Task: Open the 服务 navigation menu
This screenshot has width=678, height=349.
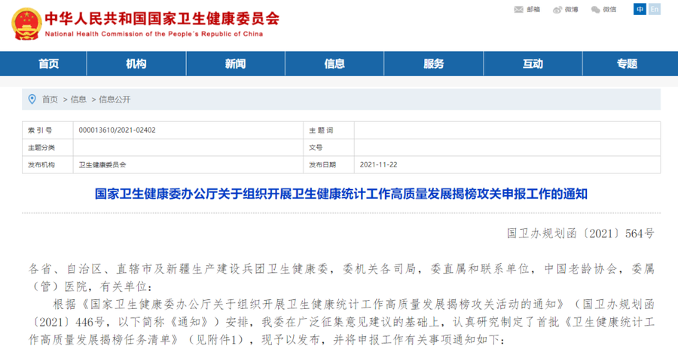Action: click(434, 63)
